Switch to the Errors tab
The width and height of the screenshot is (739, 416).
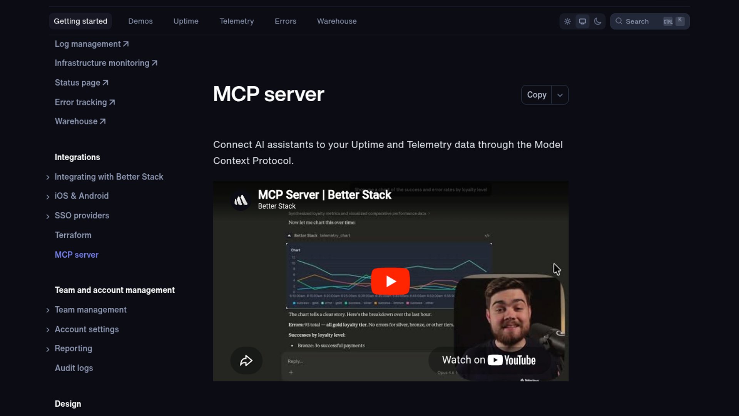click(286, 21)
